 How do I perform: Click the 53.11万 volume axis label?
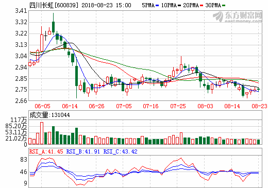tap(16, 132)
